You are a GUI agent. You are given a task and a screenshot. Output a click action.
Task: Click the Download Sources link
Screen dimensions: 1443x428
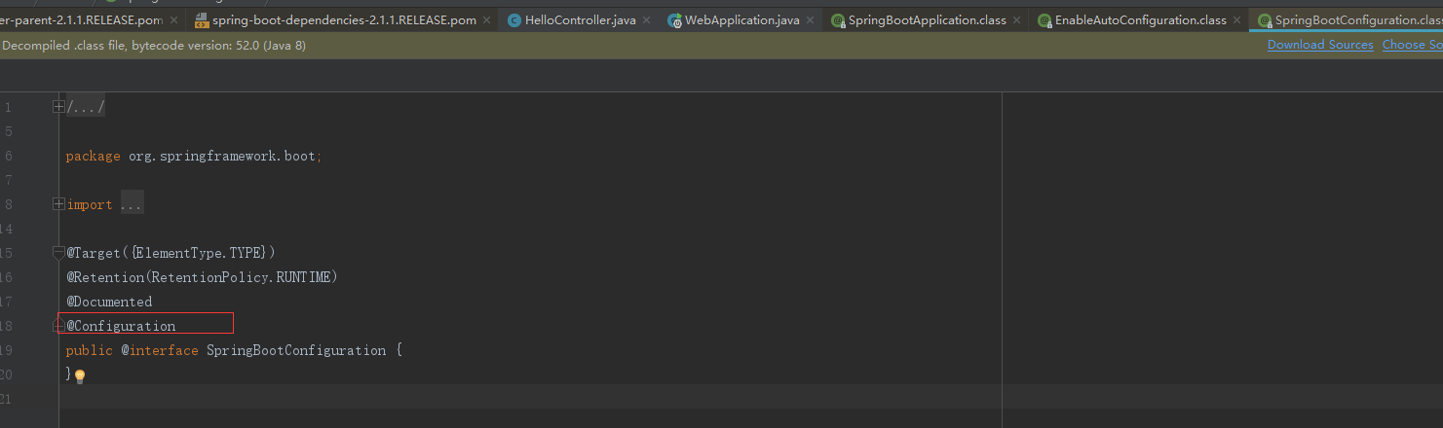point(1320,45)
